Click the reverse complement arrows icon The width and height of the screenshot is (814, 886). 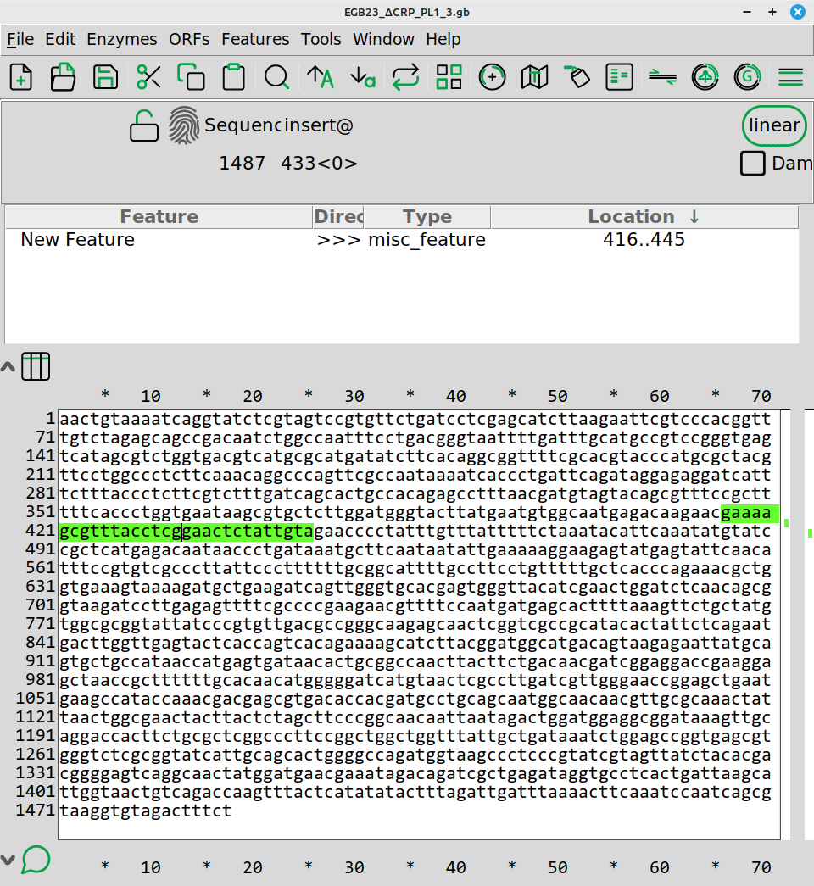pos(406,77)
